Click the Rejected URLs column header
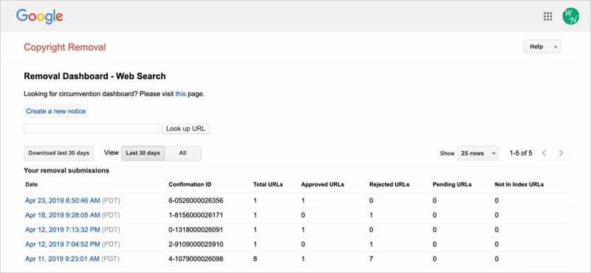591x273 pixels. pyautogui.click(x=389, y=185)
